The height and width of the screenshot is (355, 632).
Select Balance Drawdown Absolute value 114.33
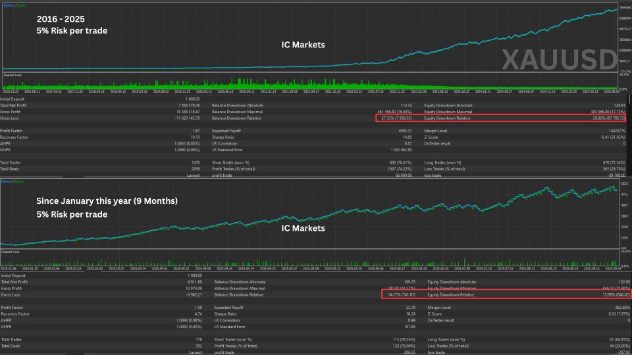point(406,105)
